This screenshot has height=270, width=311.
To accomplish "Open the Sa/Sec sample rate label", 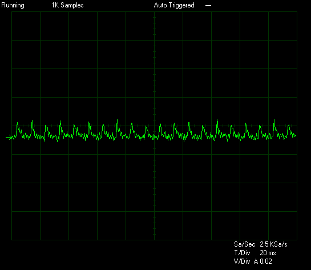I will tap(244, 244).
